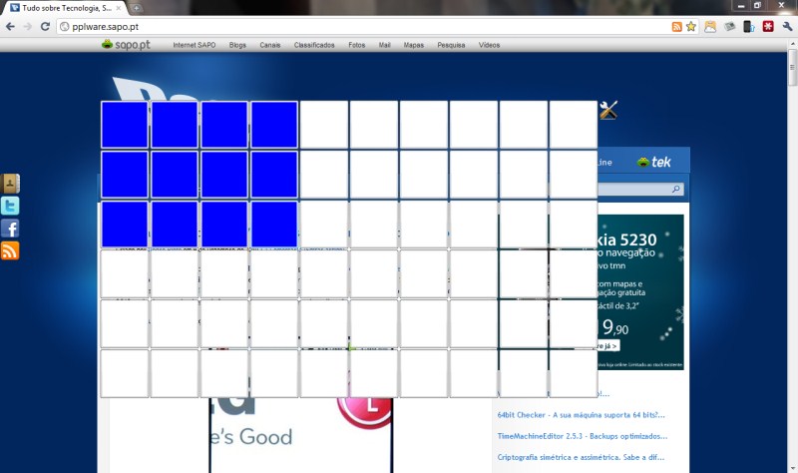Open the Fotos menu item
Screen dimensions: 798x473
point(357,45)
